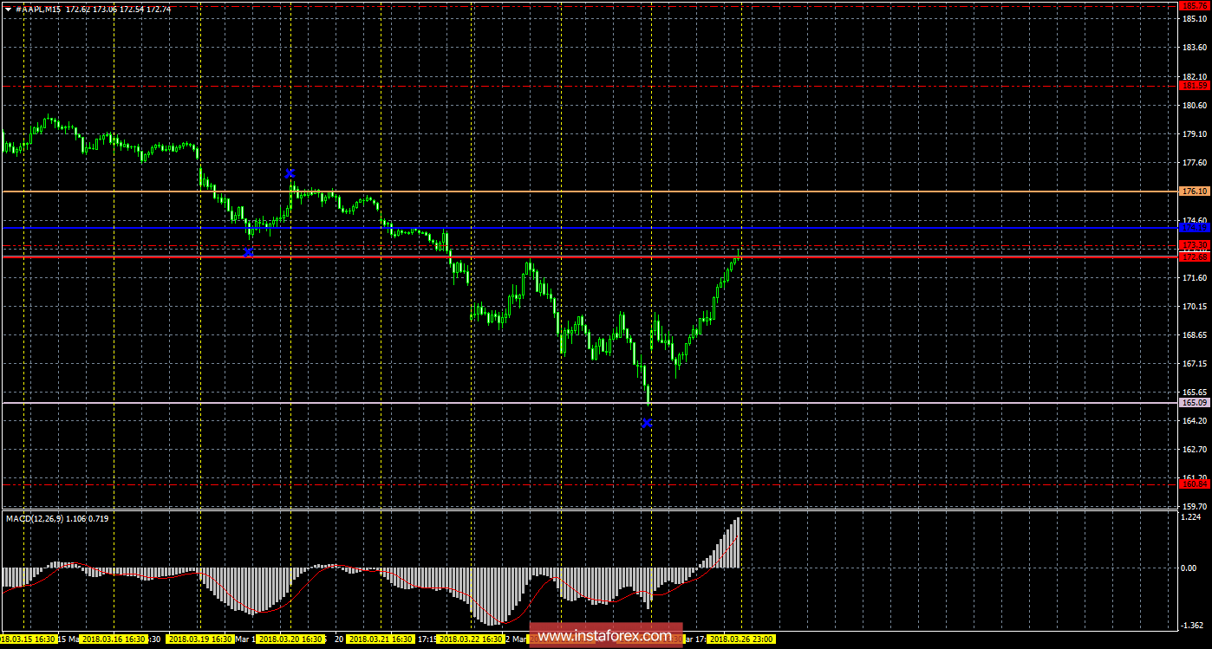Click the blue 174.19 price level tag
Viewport: 1212px width, 649px height.
click(x=1195, y=227)
